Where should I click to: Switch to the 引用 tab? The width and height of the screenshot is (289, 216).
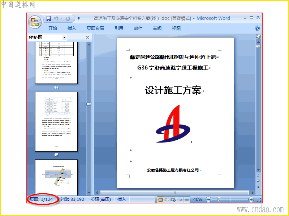119,28
